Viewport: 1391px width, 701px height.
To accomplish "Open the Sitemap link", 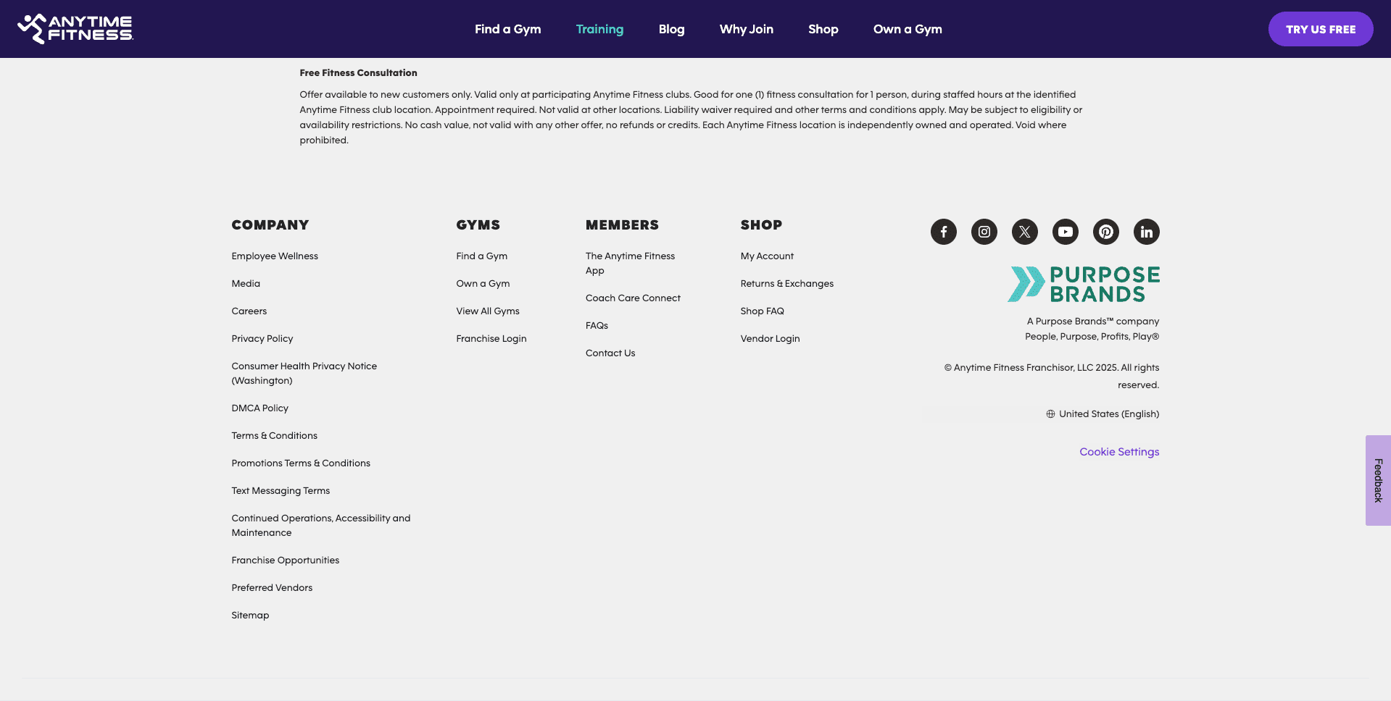I will 249,615.
